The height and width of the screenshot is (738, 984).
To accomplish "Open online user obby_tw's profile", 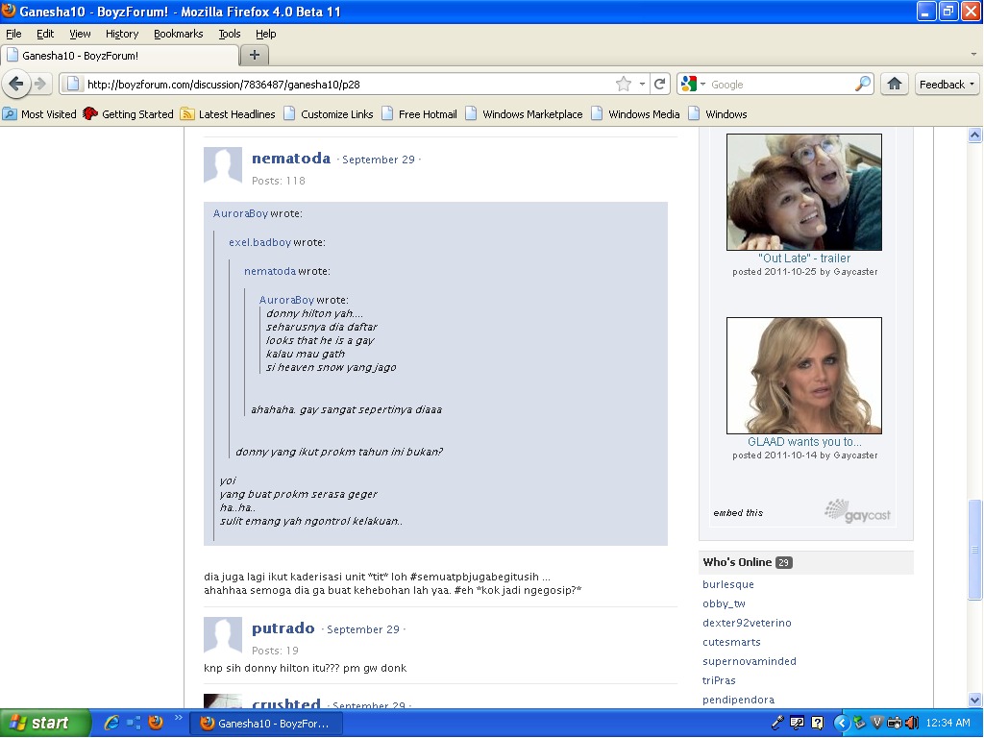I will pyautogui.click(x=724, y=603).
